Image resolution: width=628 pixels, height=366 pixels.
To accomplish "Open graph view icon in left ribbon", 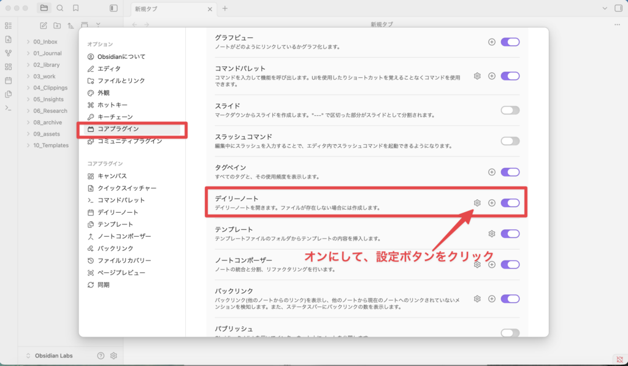I will 9,53.
